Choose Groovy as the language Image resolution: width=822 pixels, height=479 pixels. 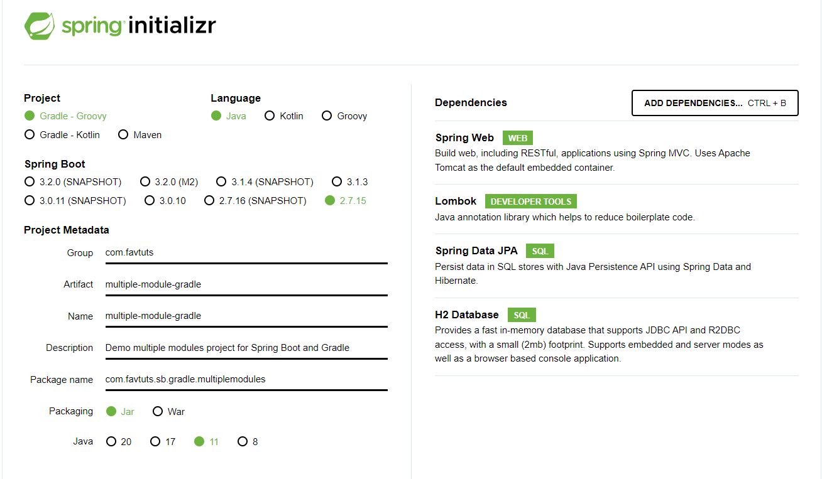point(344,116)
